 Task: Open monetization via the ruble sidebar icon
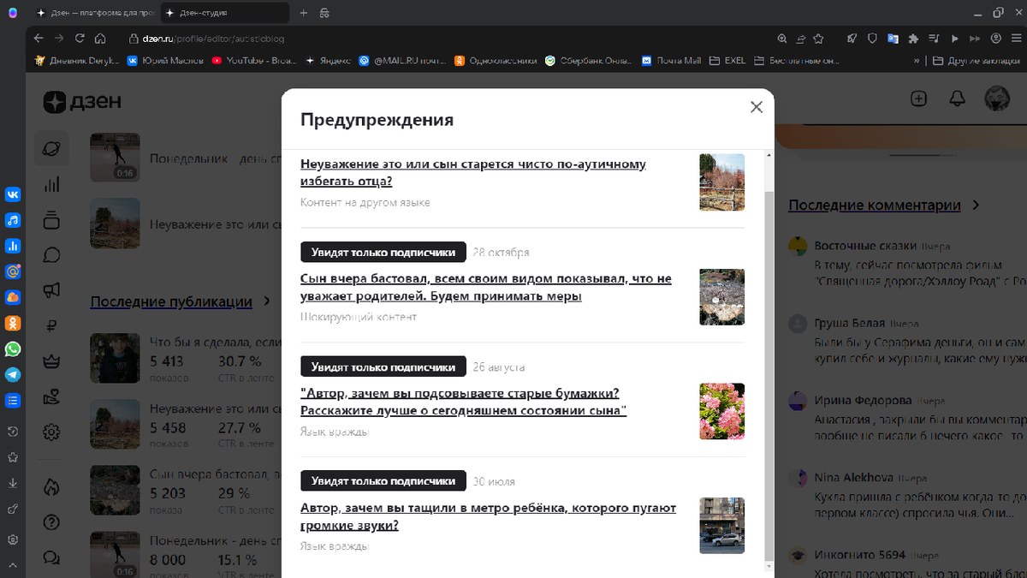pyautogui.click(x=51, y=325)
